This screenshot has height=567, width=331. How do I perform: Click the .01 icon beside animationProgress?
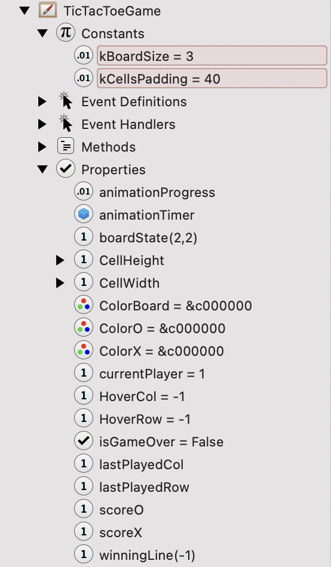pos(84,192)
